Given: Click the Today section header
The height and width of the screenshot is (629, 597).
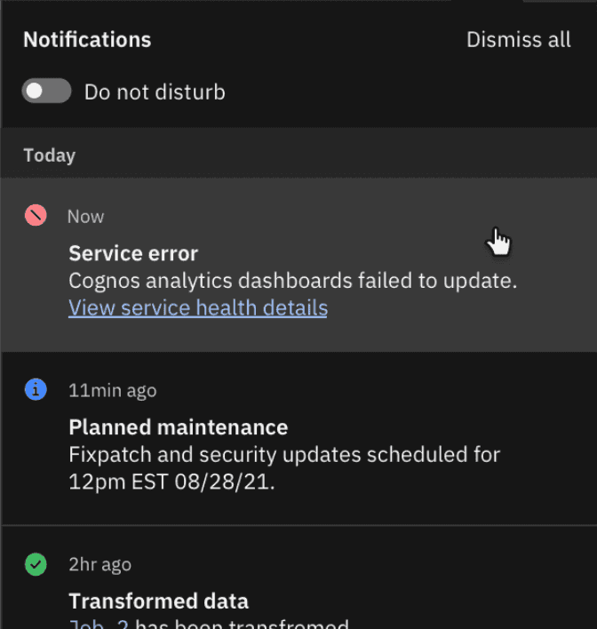Looking at the screenshot, I should click(x=50, y=155).
